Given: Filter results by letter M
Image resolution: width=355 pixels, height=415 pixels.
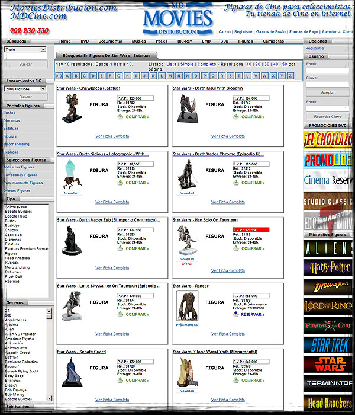Looking at the screenshot, I should tap(170, 76).
